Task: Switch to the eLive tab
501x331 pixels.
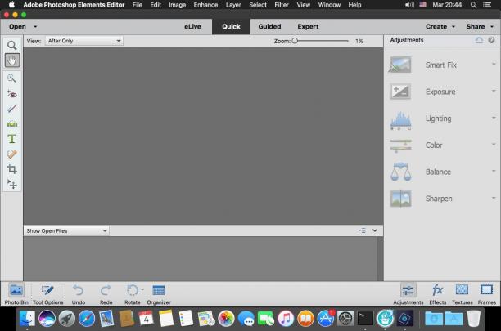Action: [192, 27]
